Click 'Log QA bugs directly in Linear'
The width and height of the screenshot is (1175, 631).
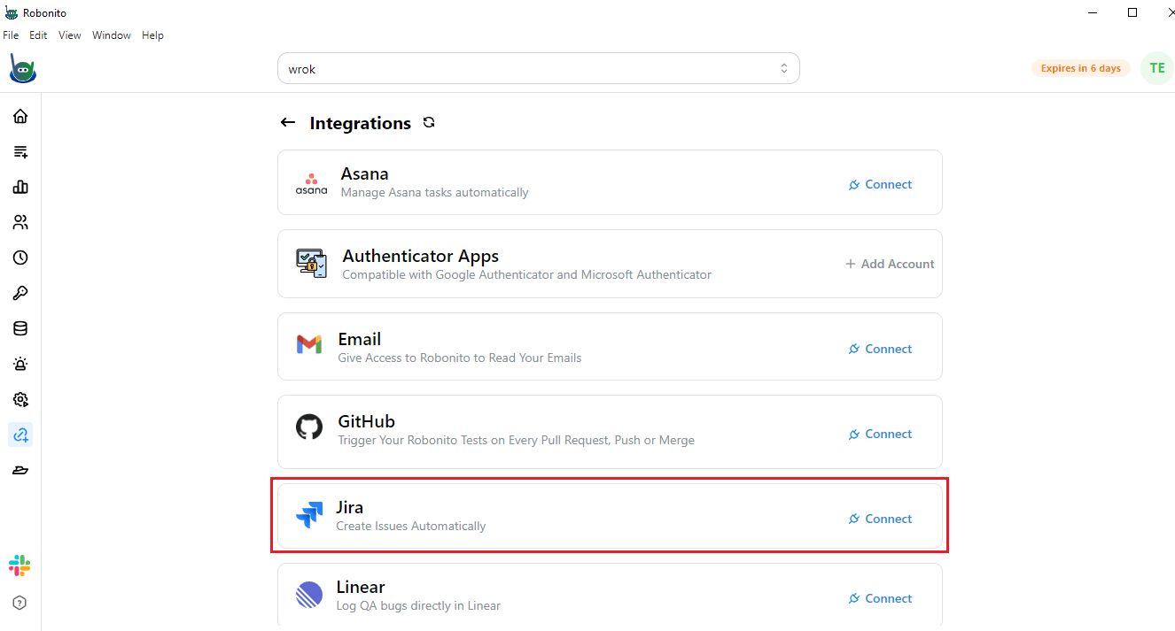point(418,605)
